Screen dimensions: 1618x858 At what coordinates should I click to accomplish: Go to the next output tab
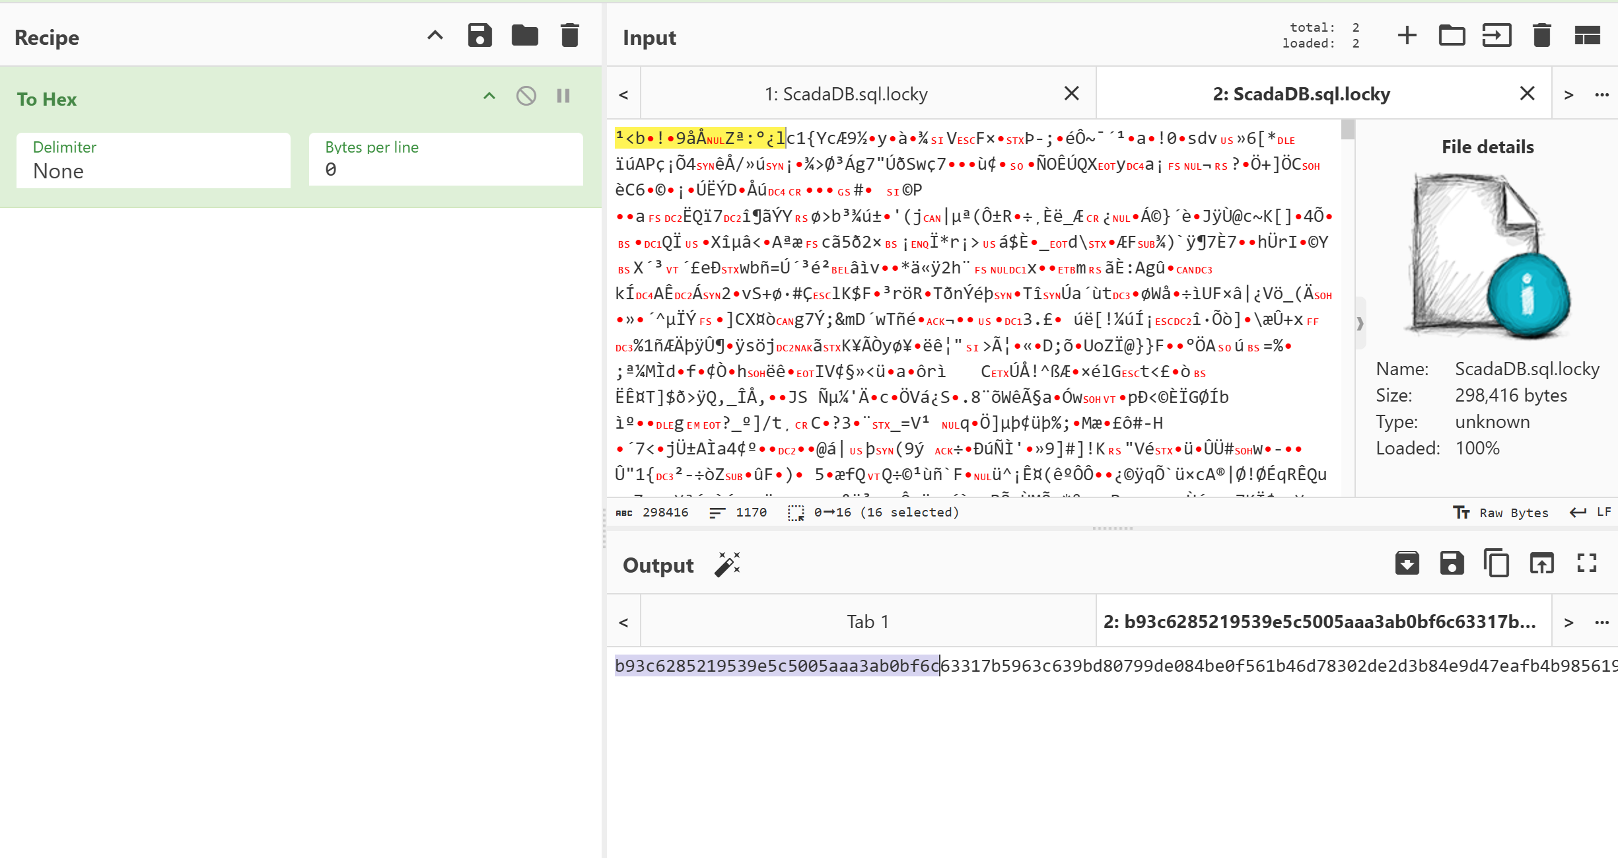pos(1568,622)
